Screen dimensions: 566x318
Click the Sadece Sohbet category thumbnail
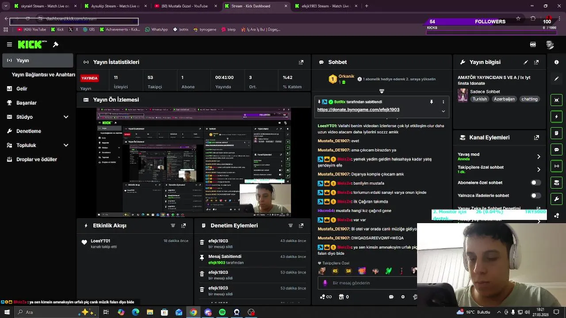pos(463,95)
